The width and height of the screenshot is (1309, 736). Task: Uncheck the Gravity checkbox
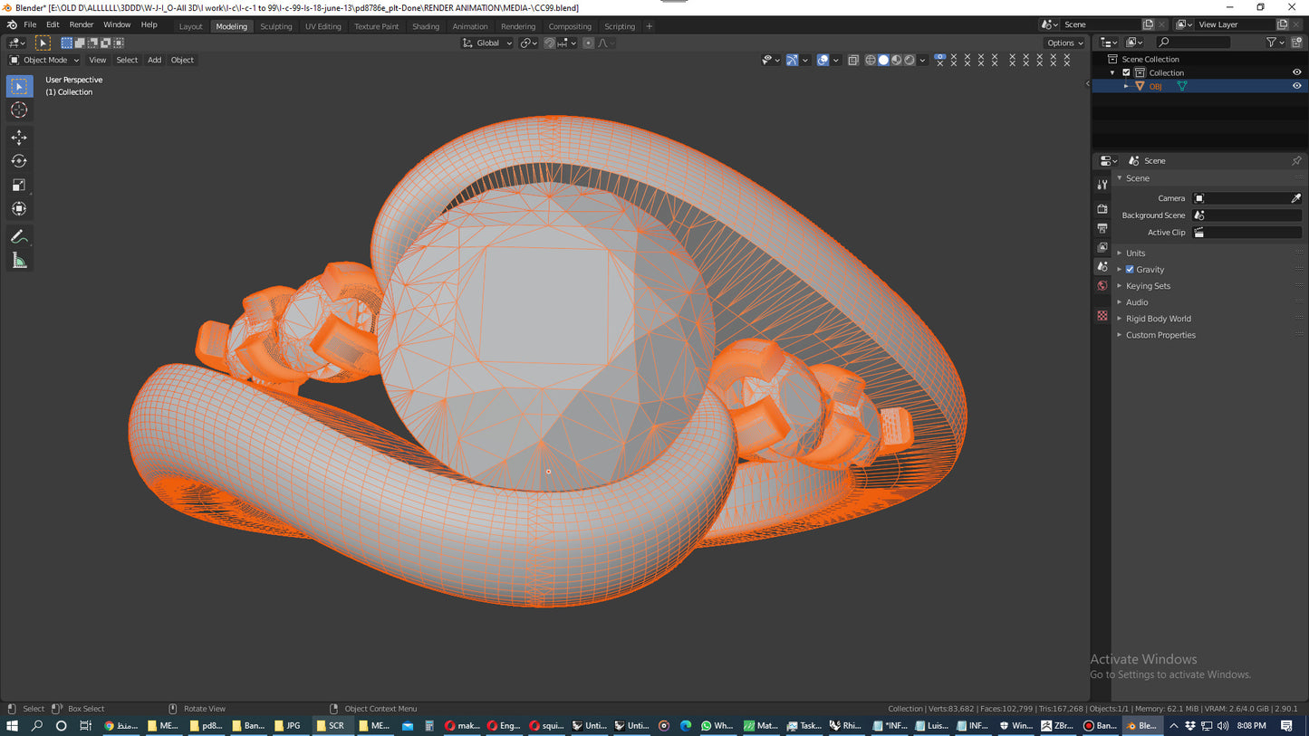1130,270
